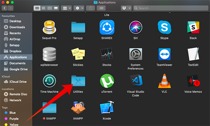Select Downloads in the sidebar

coord(16,27)
